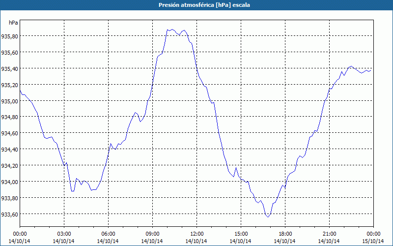The image size is (393, 246).
Task: Select the 'hPa' unit label on the axis
Action: coord(13,23)
